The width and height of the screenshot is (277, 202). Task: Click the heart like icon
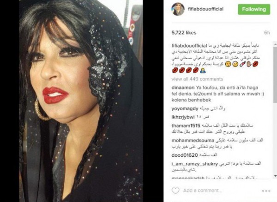coord(175,190)
